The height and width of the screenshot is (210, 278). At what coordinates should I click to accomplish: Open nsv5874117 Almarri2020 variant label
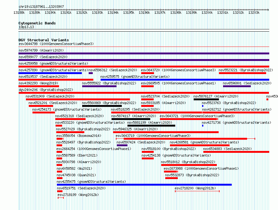pyautogui.click(x=134, y=116)
